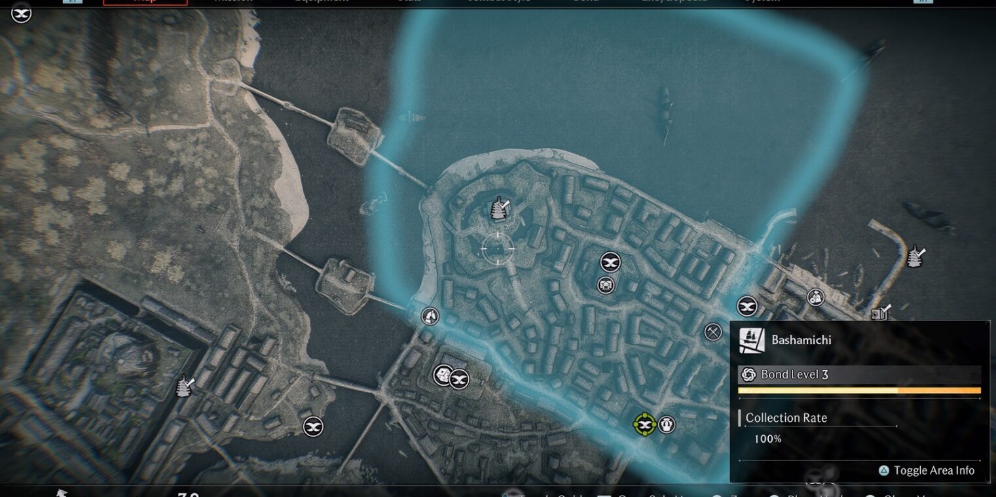The image size is (996, 497).
Task: Toggle Area Info in the Bashamichi panel
Action: tap(927, 470)
